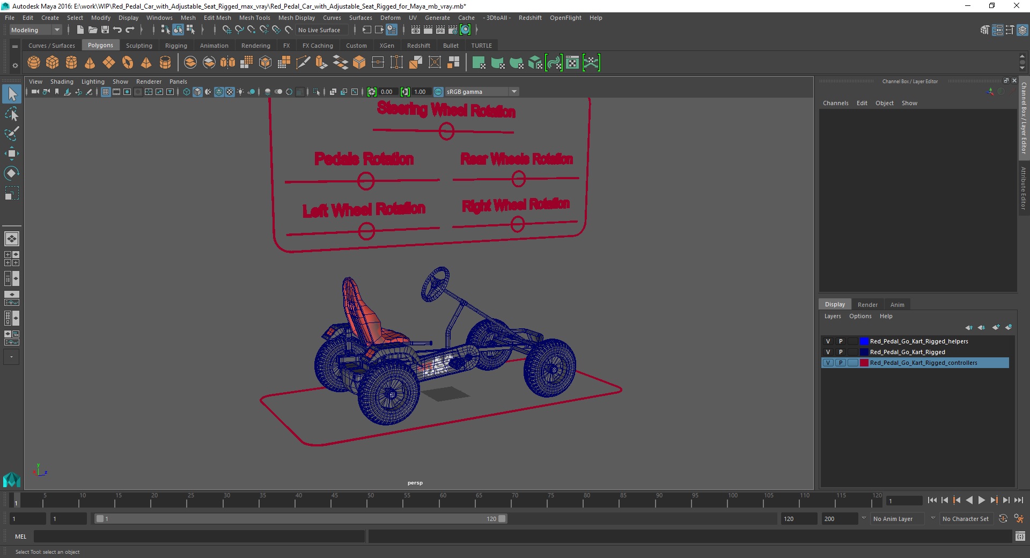Image resolution: width=1030 pixels, height=558 pixels.
Task: Click the blue helpers layer color swatch
Action: 864,341
